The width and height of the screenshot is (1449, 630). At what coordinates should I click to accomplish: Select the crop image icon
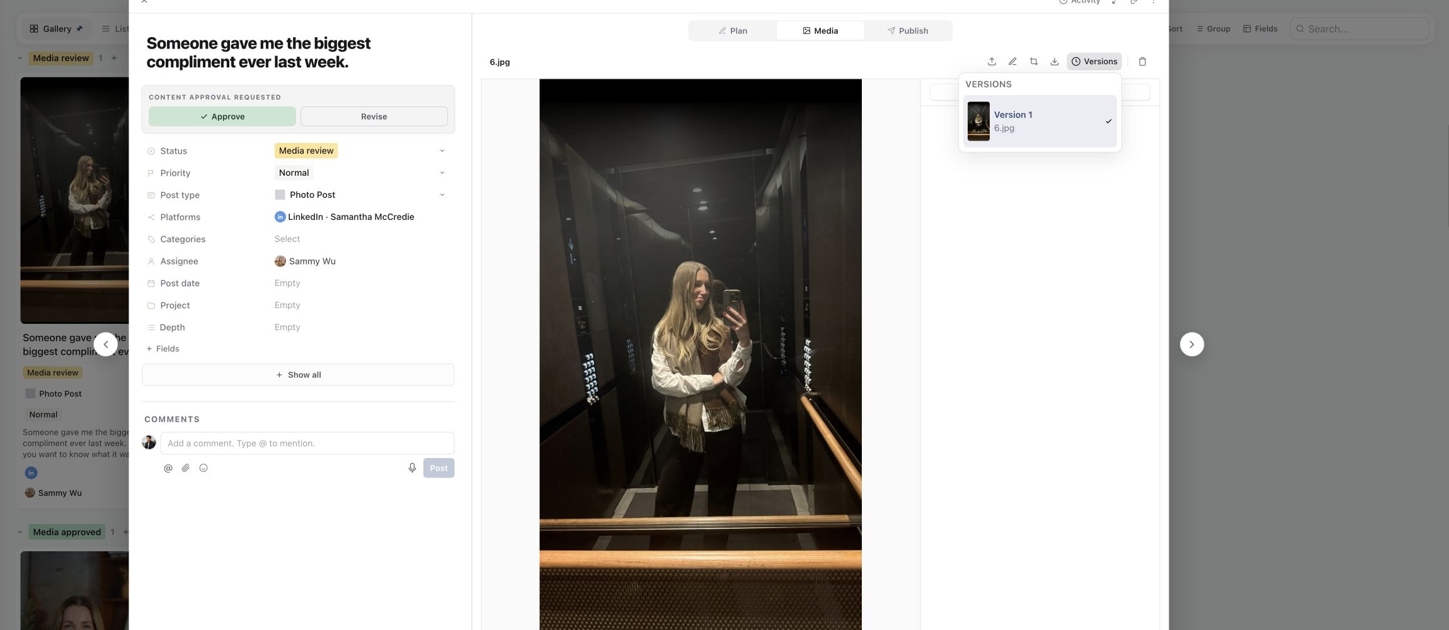1033,62
